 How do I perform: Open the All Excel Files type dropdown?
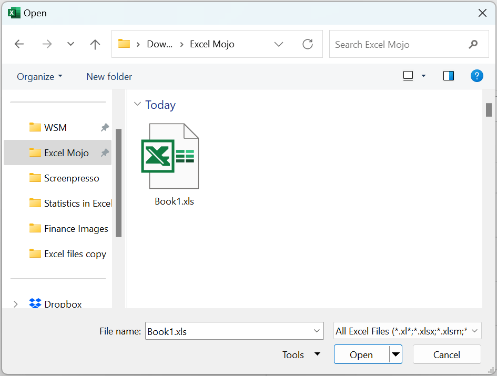(473, 331)
